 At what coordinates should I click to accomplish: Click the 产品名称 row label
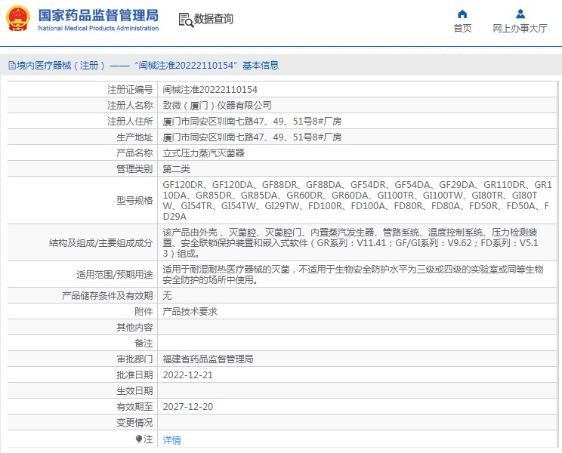coord(134,153)
